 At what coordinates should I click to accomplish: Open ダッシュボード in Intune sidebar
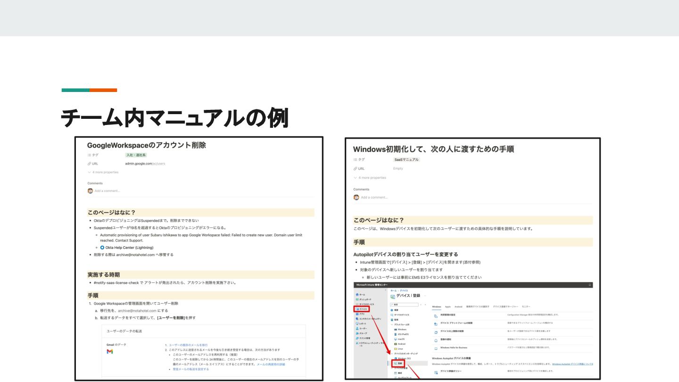click(364, 299)
